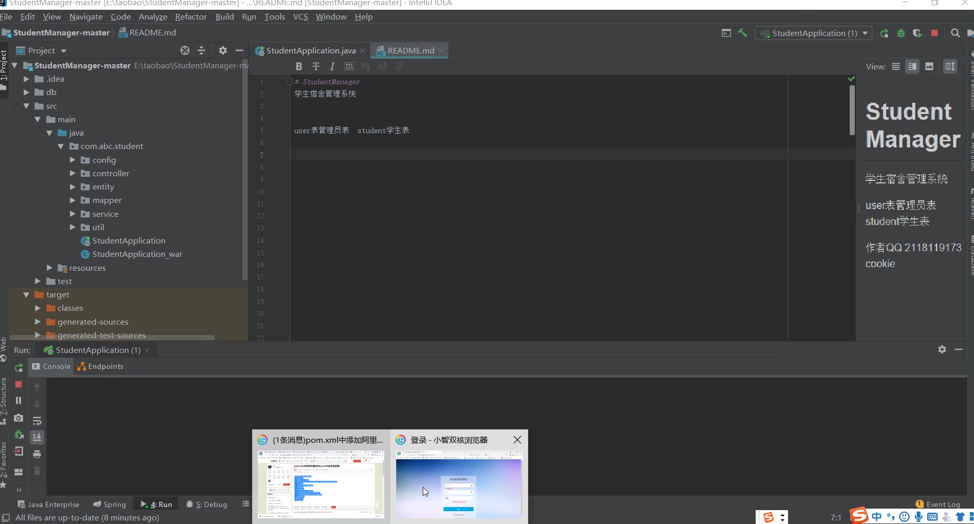This screenshot has height=524, width=974.
Task: Stop process in the Run panel
Action: (18, 384)
